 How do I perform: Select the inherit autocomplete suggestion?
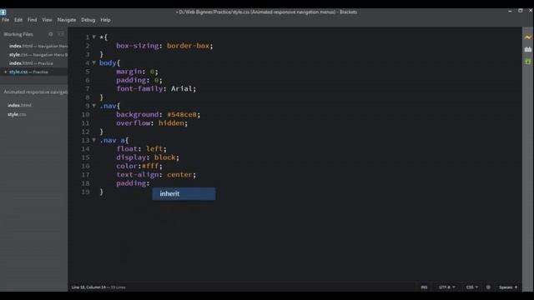[184, 193]
